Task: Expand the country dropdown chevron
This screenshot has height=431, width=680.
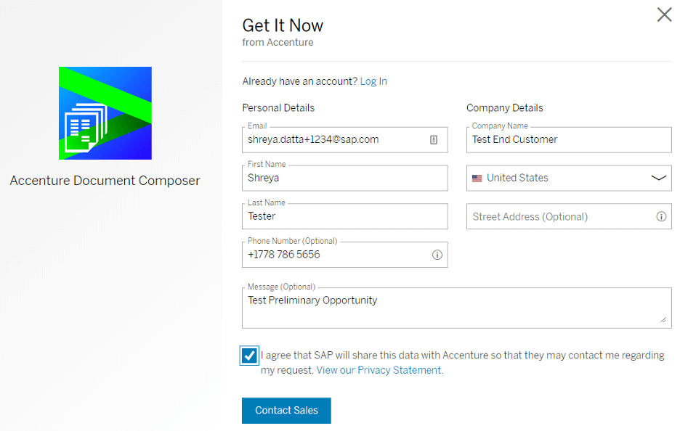Action: [658, 178]
